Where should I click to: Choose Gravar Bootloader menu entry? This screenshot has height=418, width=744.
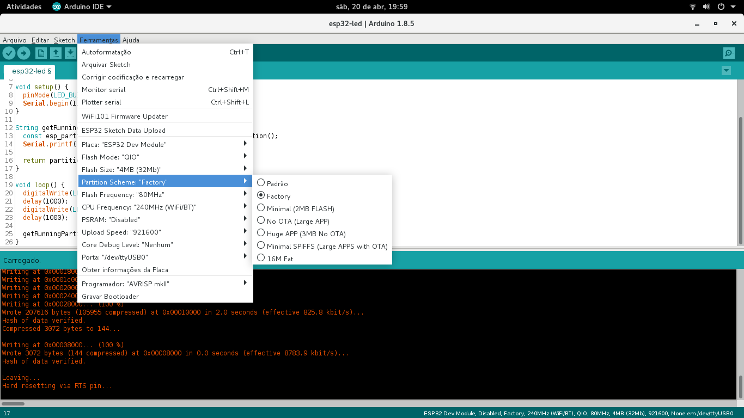[166, 297]
